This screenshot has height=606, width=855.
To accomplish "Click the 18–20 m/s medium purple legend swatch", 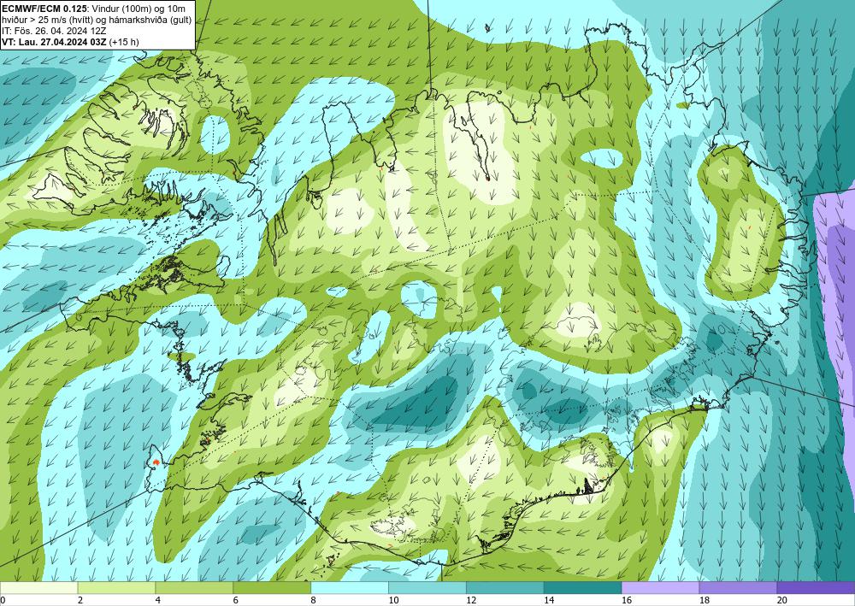I will (739, 588).
